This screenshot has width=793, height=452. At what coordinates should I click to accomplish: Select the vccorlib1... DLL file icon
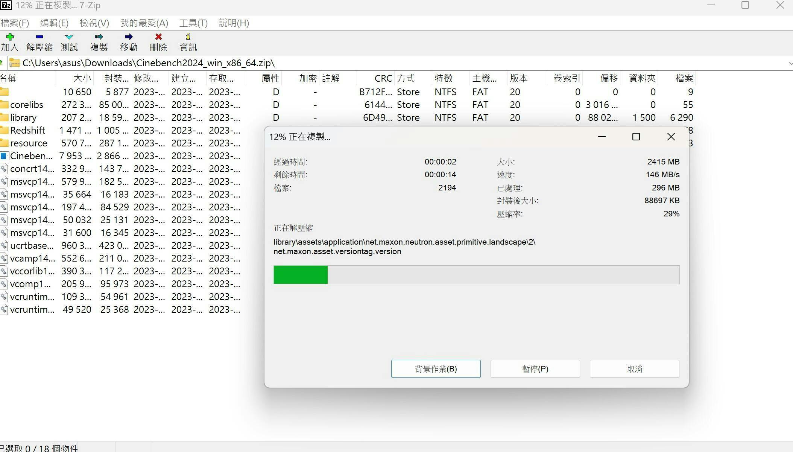tap(4, 271)
